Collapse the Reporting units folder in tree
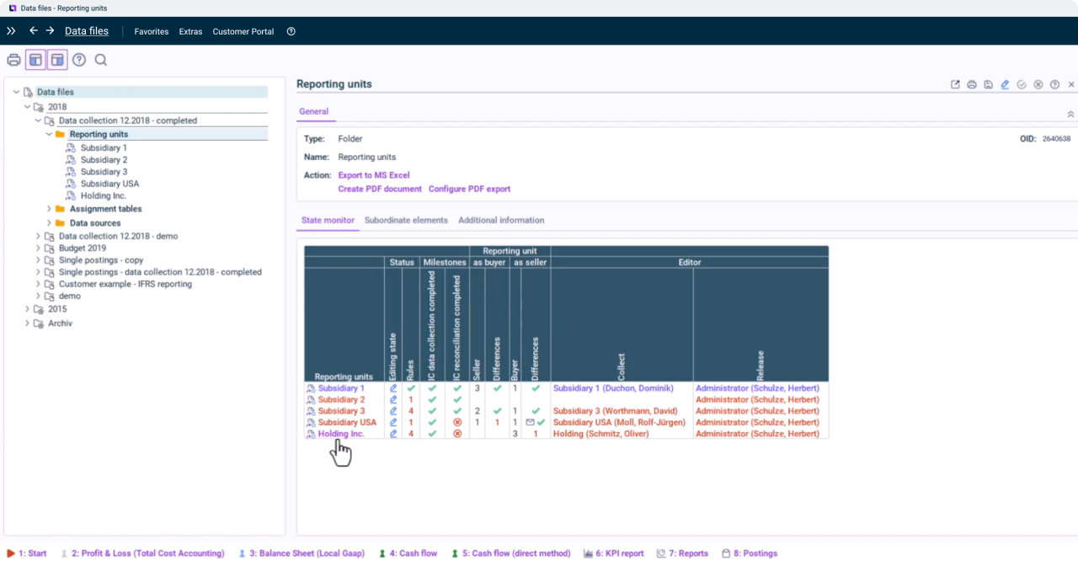Viewport: 1078px width, 566px height. 49,134
